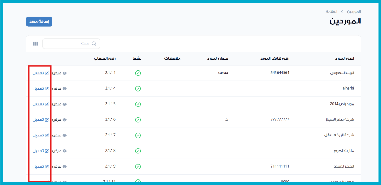Click edit pencil icon for البيت السعودي

pos(47,73)
